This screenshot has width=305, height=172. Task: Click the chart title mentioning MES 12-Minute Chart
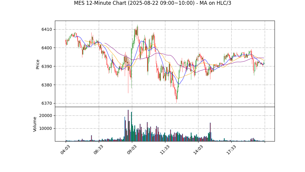152,3
